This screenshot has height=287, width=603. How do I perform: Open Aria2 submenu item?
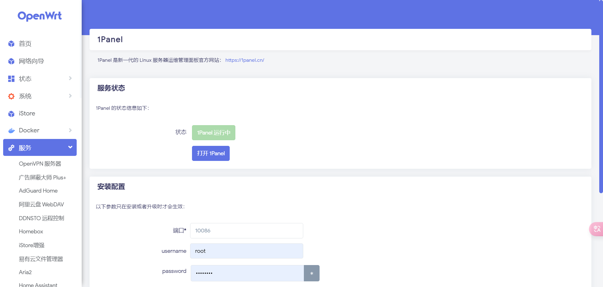coord(25,272)
